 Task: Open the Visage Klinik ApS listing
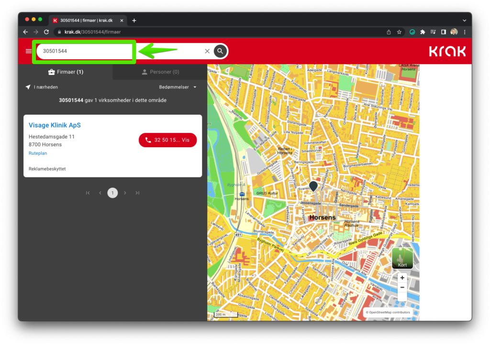(x=55, y=125)
